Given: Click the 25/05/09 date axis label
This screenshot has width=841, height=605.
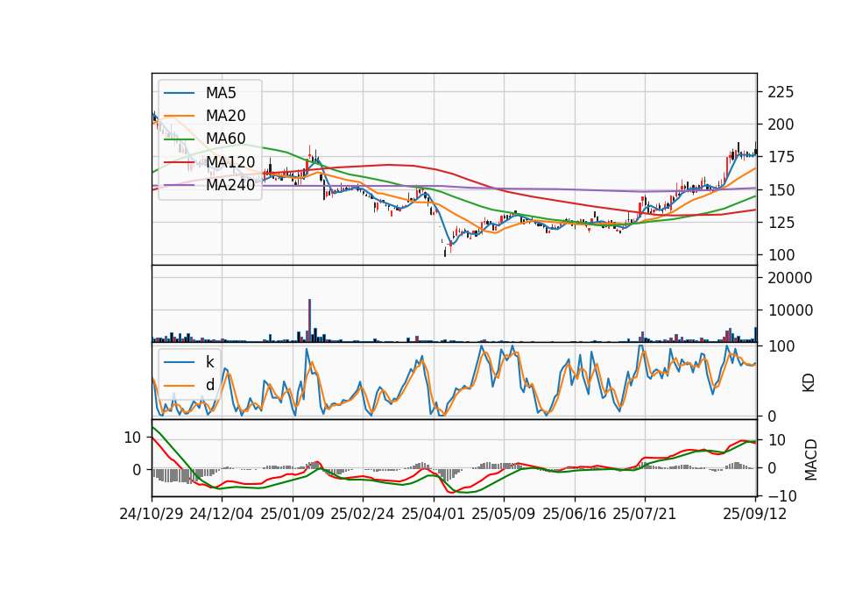Looking at the screenshot, I should (x=503, y=514).
